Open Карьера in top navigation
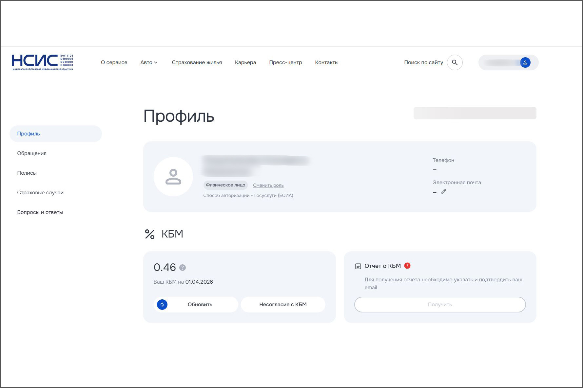 coord(245,62)
